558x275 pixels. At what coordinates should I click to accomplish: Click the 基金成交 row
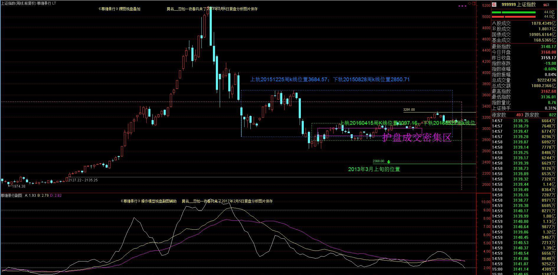tap(524, 40)
